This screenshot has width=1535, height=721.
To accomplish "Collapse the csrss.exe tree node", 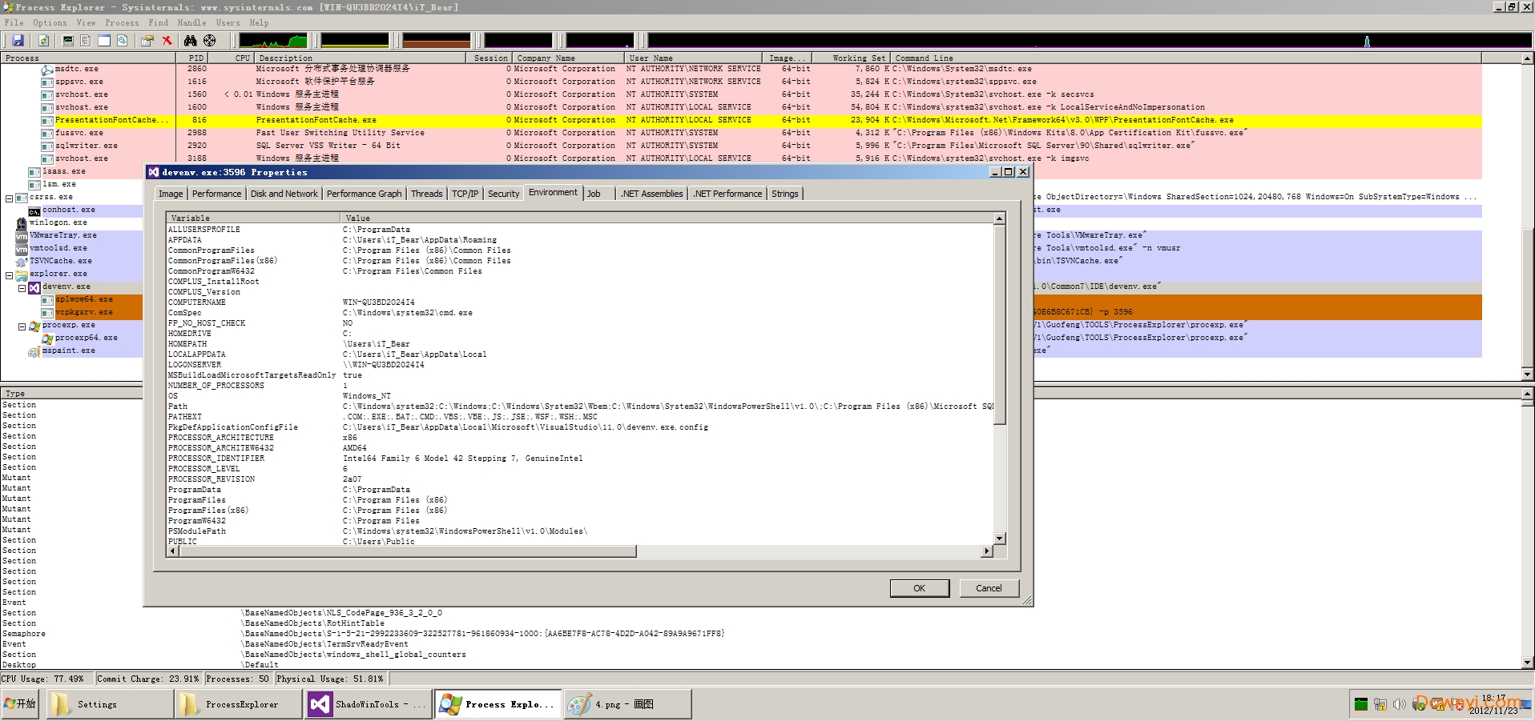I will (10, 198).
